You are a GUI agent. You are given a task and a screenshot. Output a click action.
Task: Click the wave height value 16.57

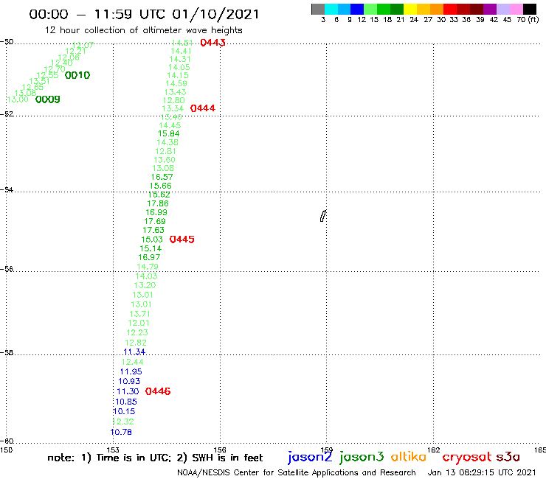click(162, 177)
